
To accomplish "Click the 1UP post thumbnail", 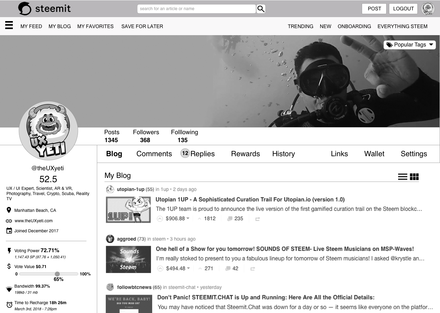I will click(x=128, y=210).
